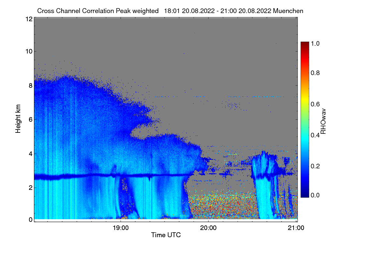Click the 'Time UTC' x-axis label
The width and height of the screenshot is (391, 261).
(166, 235)
